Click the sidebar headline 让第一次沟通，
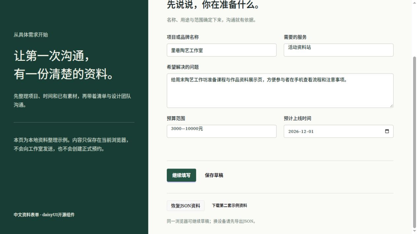The image size is (417, 234). 52,56
